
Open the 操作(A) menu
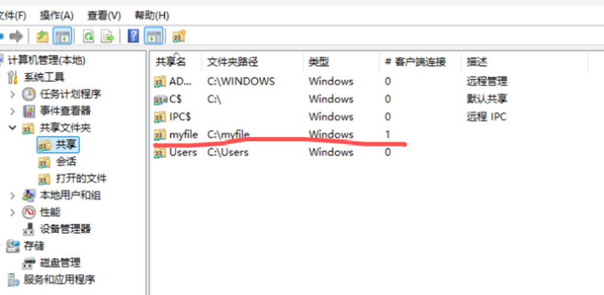pyautogui.click(x=57, y=15)
